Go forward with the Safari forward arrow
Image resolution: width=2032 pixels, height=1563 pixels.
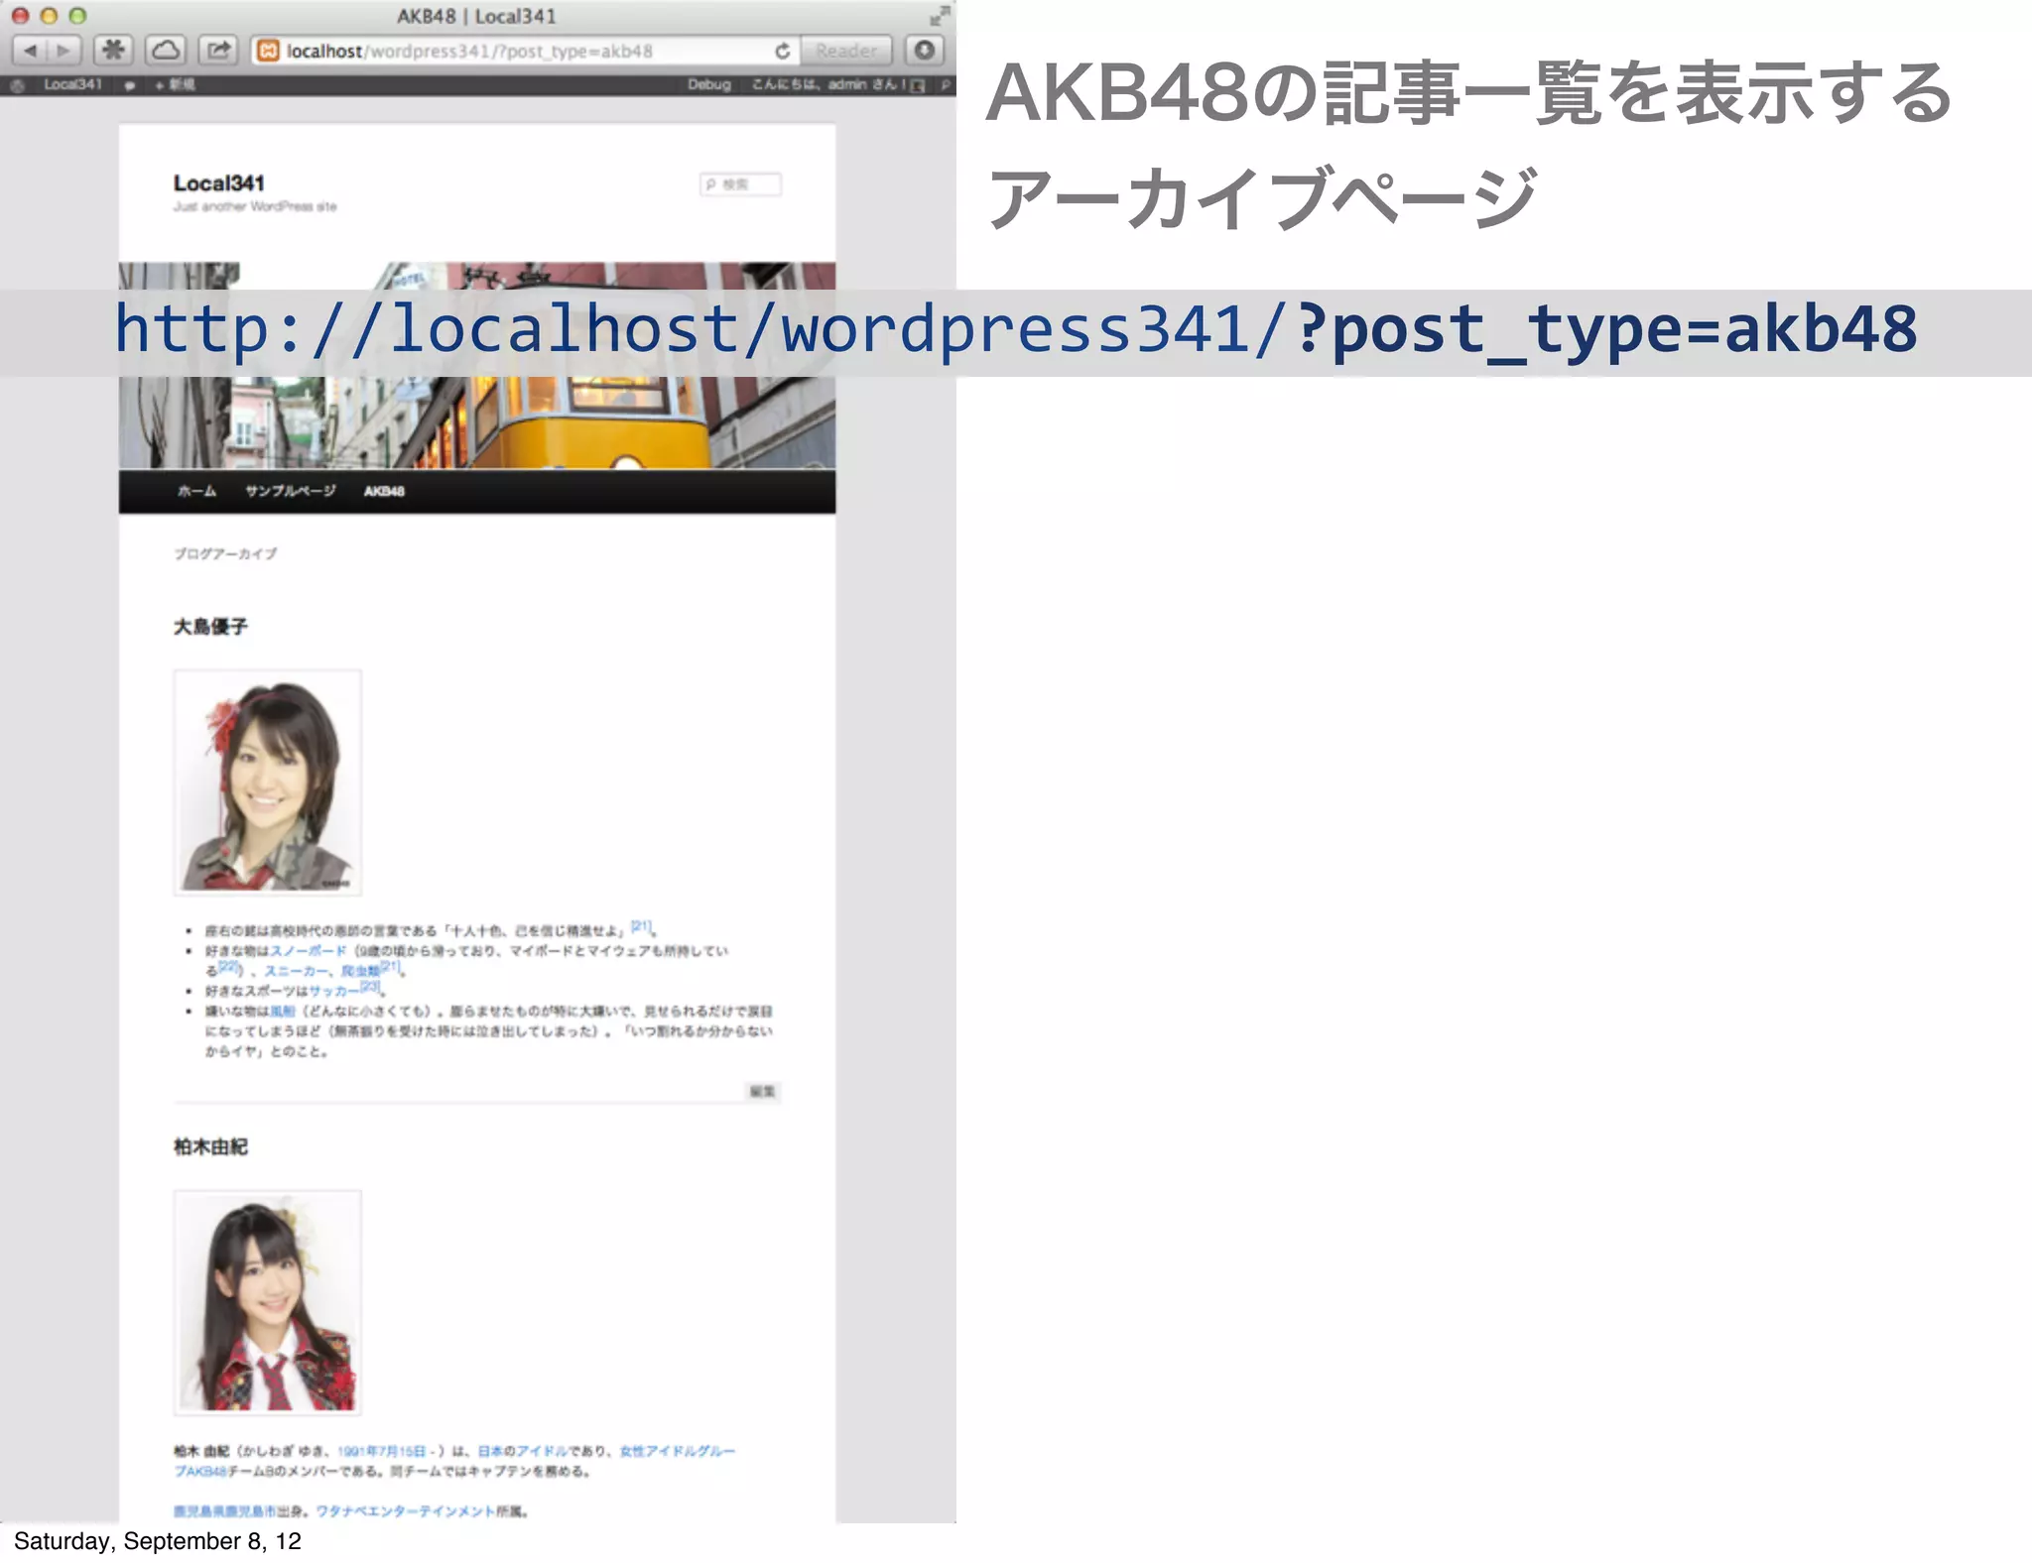click(63, 50)
